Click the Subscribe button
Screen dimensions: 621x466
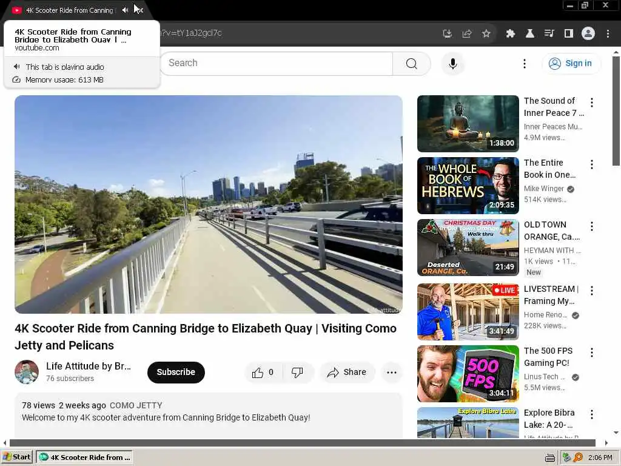click(176, 372)
